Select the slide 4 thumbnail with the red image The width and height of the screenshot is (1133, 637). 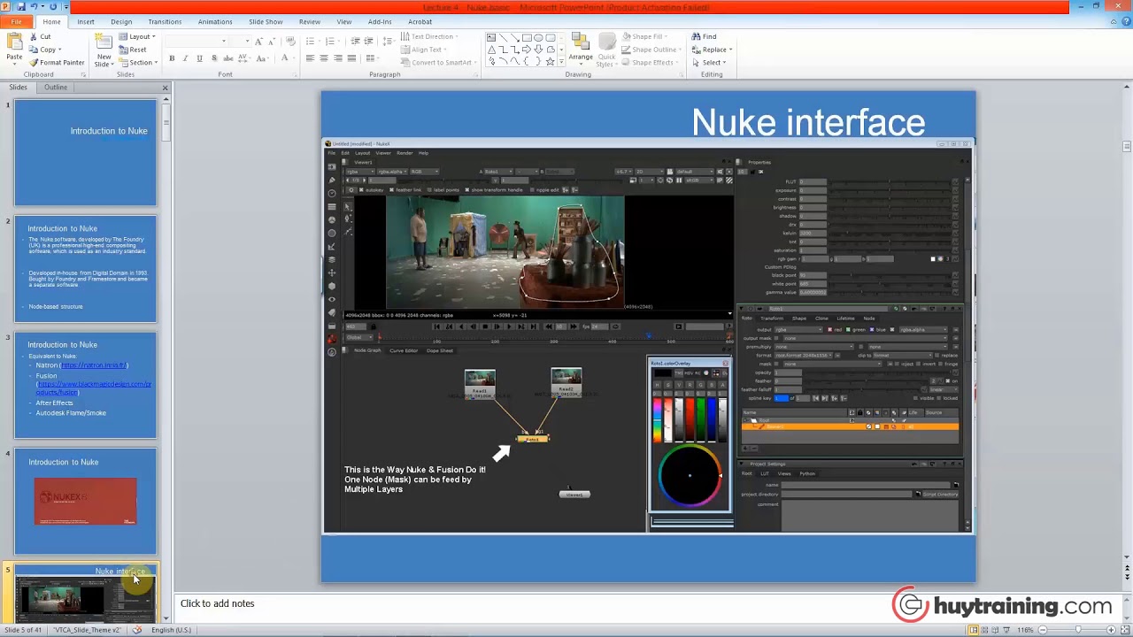point(86,502)
